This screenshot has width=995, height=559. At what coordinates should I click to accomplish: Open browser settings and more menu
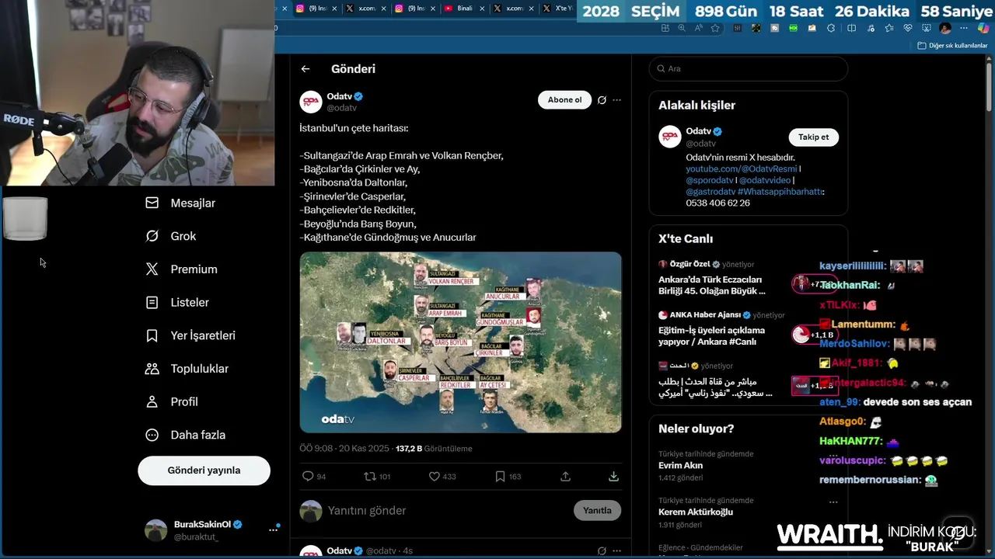965,28
